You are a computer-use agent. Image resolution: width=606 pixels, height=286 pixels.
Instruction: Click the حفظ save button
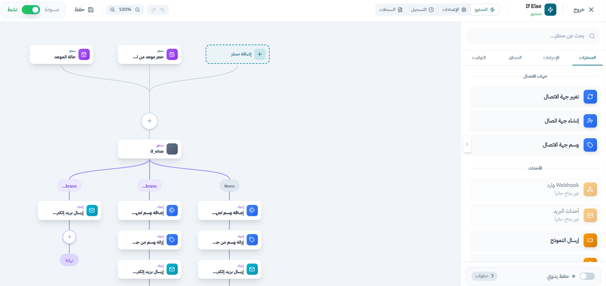click(x=84, y=10)
